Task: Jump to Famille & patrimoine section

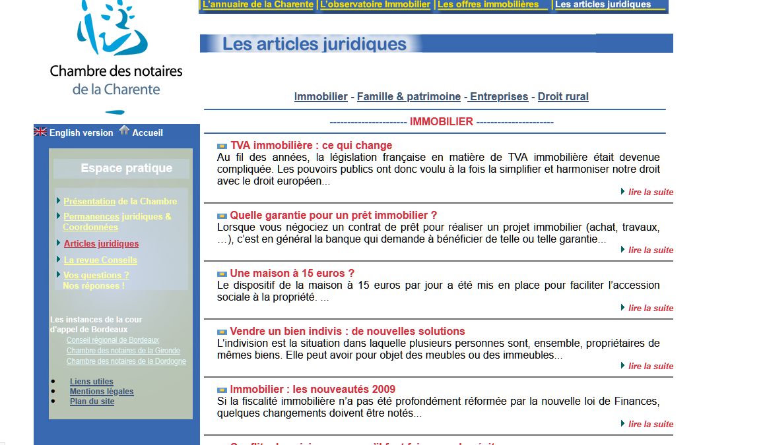Action: [409, 97]
